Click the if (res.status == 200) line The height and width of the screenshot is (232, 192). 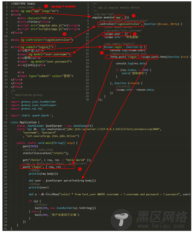(133, 70)
